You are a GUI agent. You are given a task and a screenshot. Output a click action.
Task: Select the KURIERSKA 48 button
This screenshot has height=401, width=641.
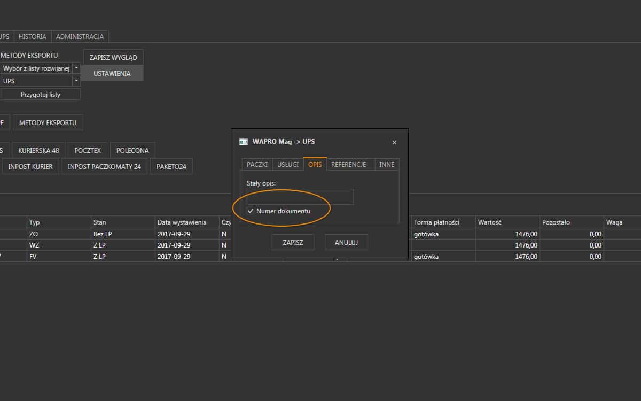click(38, 151)
